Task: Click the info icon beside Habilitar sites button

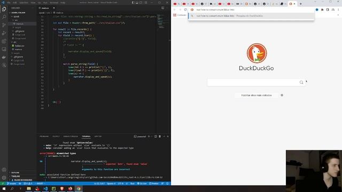Action: [282, 95]
